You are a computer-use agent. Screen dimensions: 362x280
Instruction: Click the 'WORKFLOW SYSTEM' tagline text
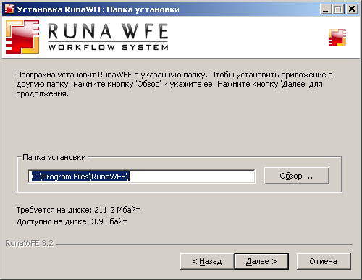point(108,47)
